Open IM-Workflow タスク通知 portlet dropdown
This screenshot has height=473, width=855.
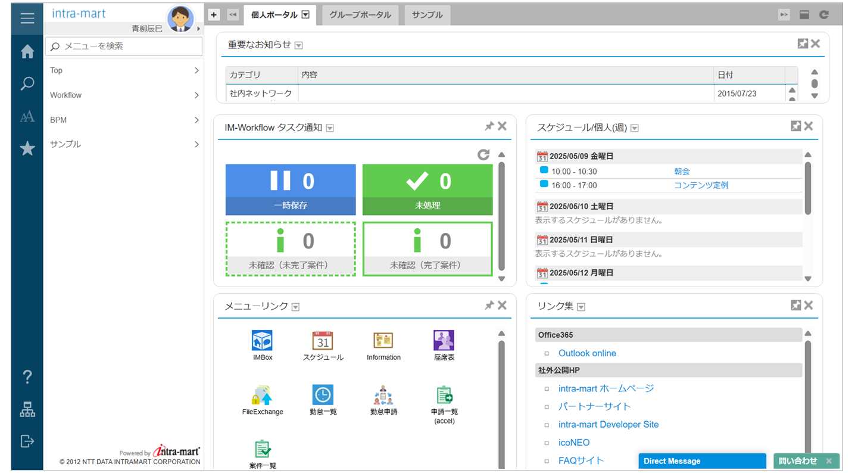coord(330,128)
